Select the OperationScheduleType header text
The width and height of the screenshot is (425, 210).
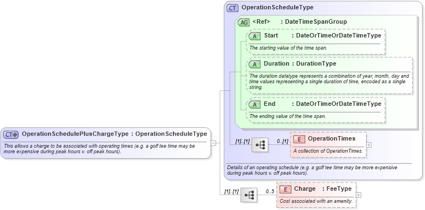coord(277,8)
